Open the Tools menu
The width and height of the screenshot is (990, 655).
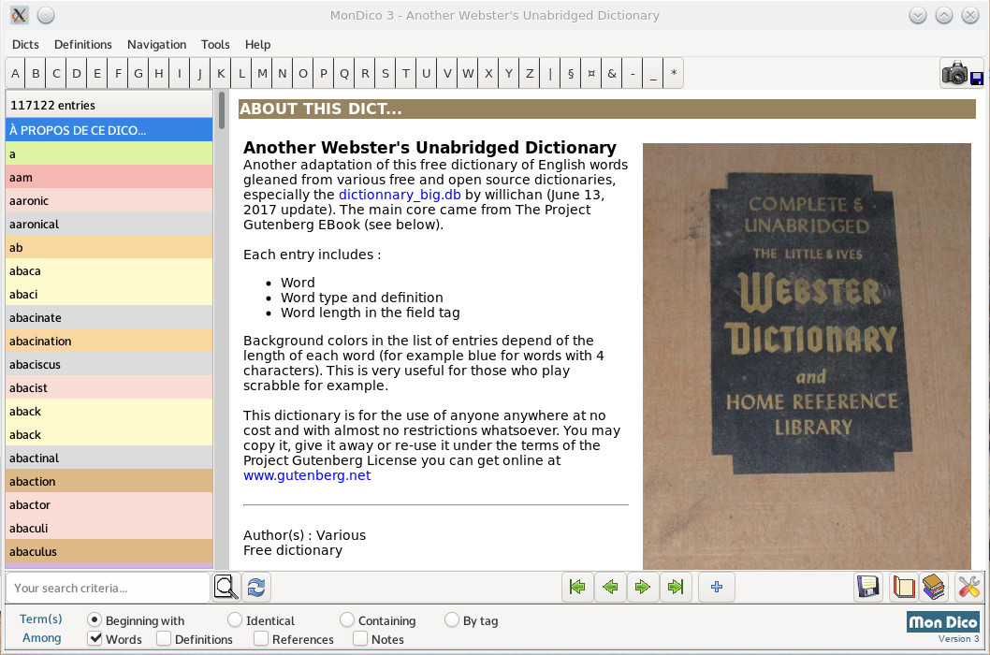pos(215,44)
